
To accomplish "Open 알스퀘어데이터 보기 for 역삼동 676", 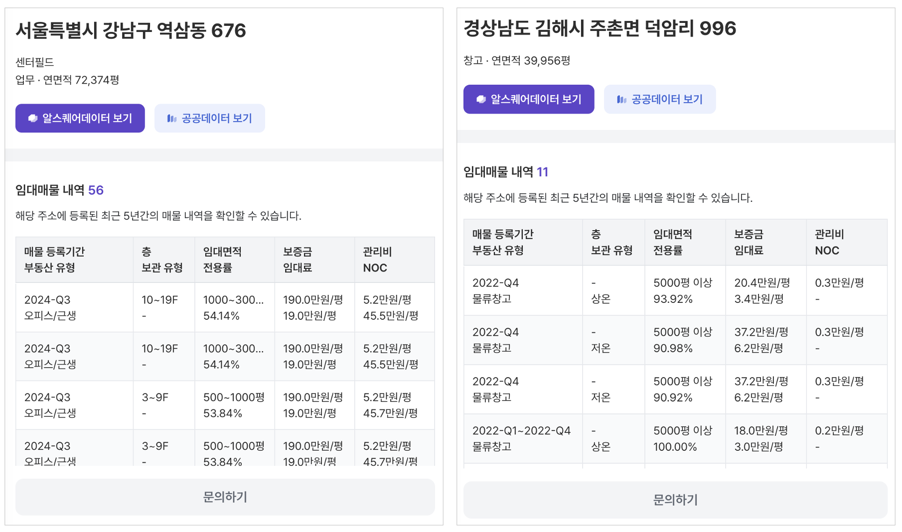I will pyautogui.click(x=87, y=119).
